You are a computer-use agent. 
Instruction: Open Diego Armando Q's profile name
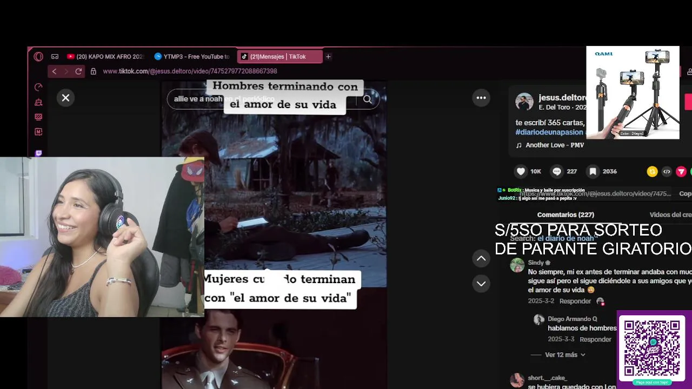(x=573, y=319)
